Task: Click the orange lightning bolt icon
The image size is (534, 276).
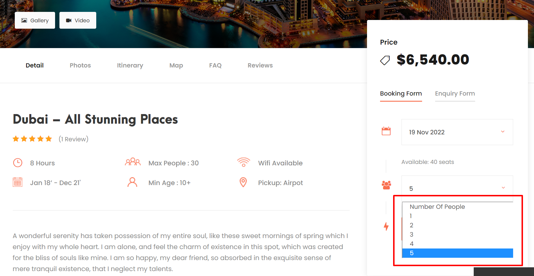Action: point(386,226)
